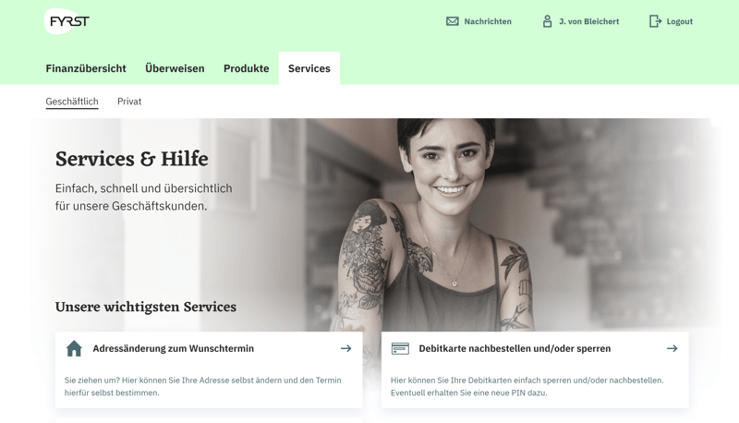The height and width of the screenshot is (423, 739).
Task: Click the debit card icon
Action: (400, 348)
